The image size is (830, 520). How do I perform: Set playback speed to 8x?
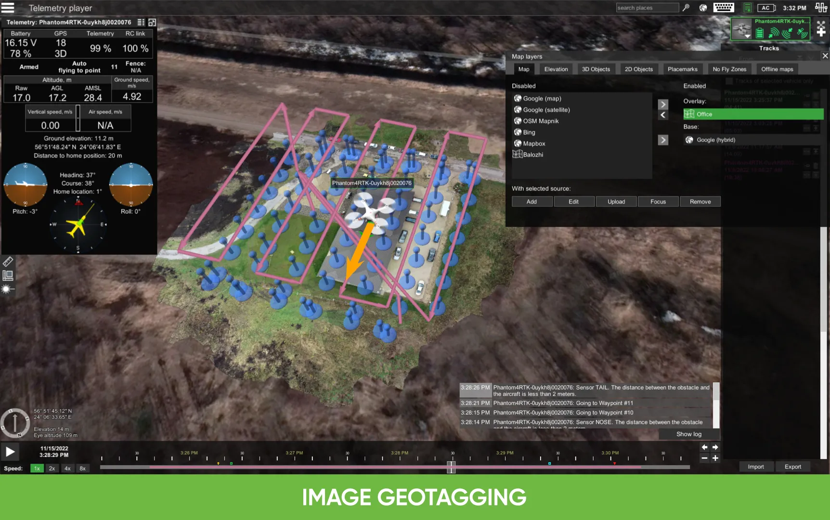[82, 468]
